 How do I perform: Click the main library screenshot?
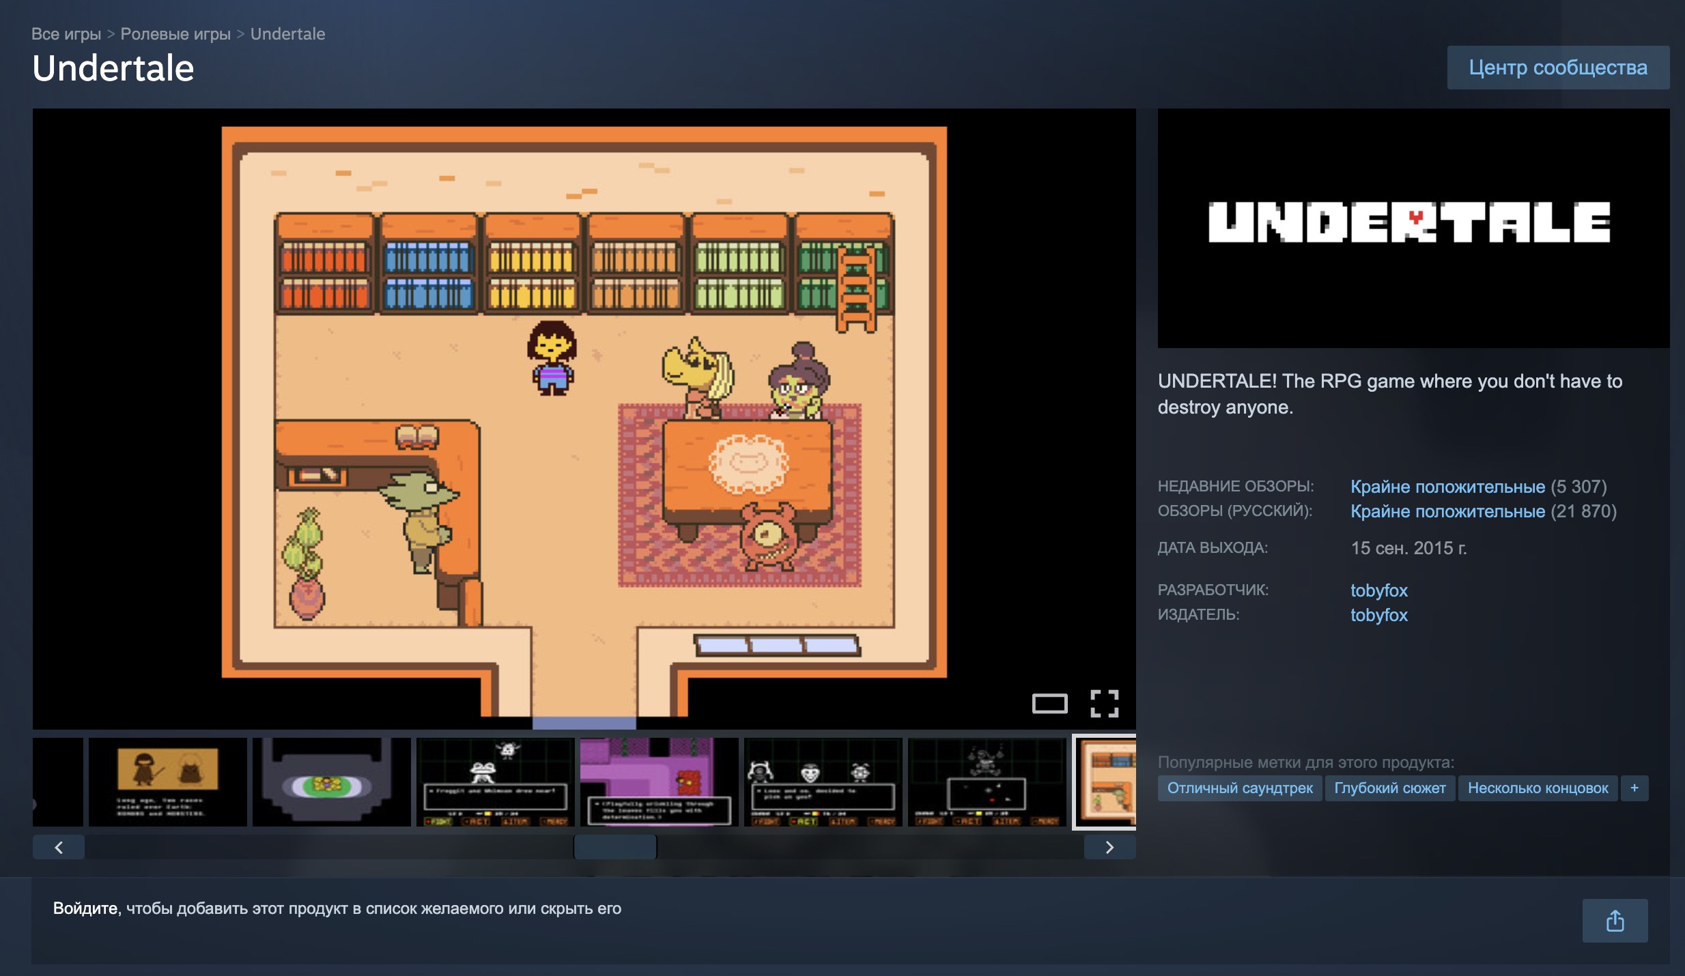point(584,418)
